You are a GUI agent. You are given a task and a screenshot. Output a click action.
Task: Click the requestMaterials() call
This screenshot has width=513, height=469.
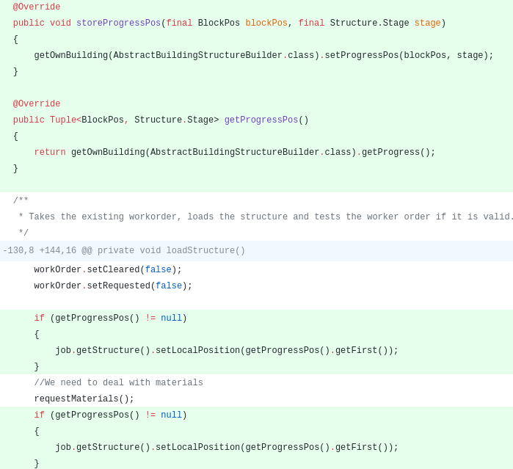click(x=84, y=399)
